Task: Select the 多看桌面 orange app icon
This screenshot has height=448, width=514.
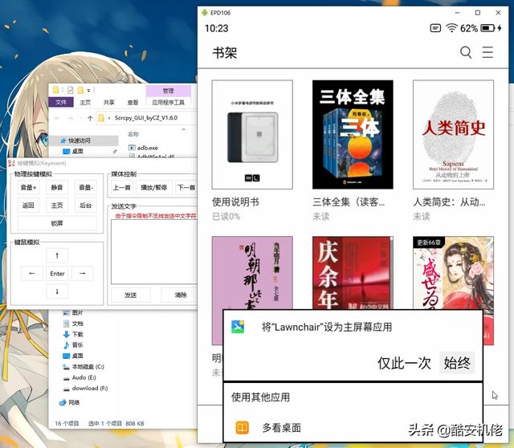Action: coord(243,427)
